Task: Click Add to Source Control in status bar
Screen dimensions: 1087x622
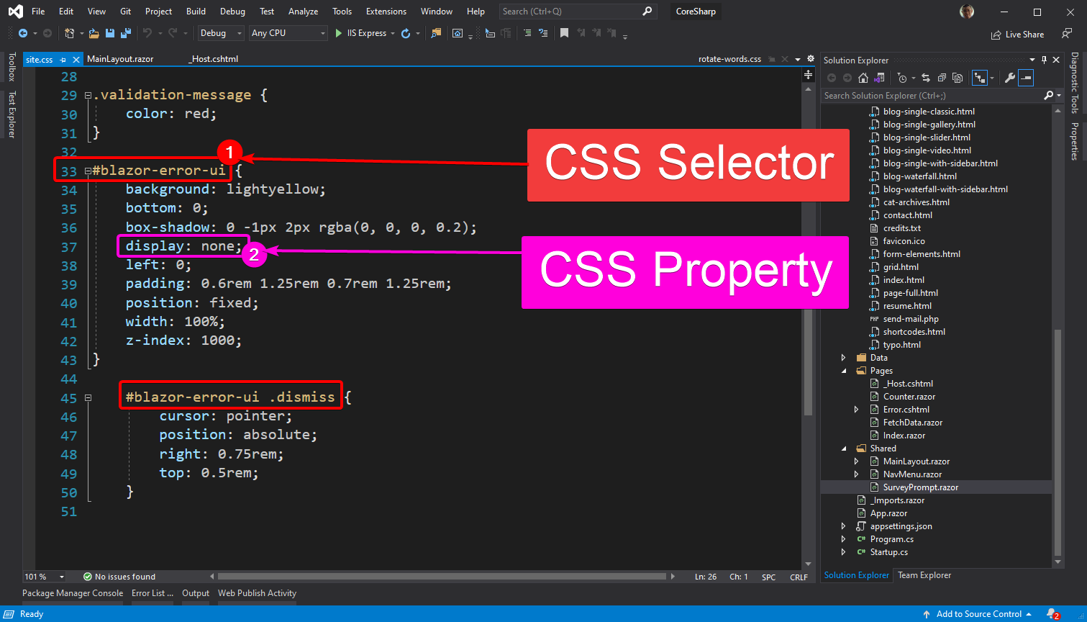Action: (978, 614)
